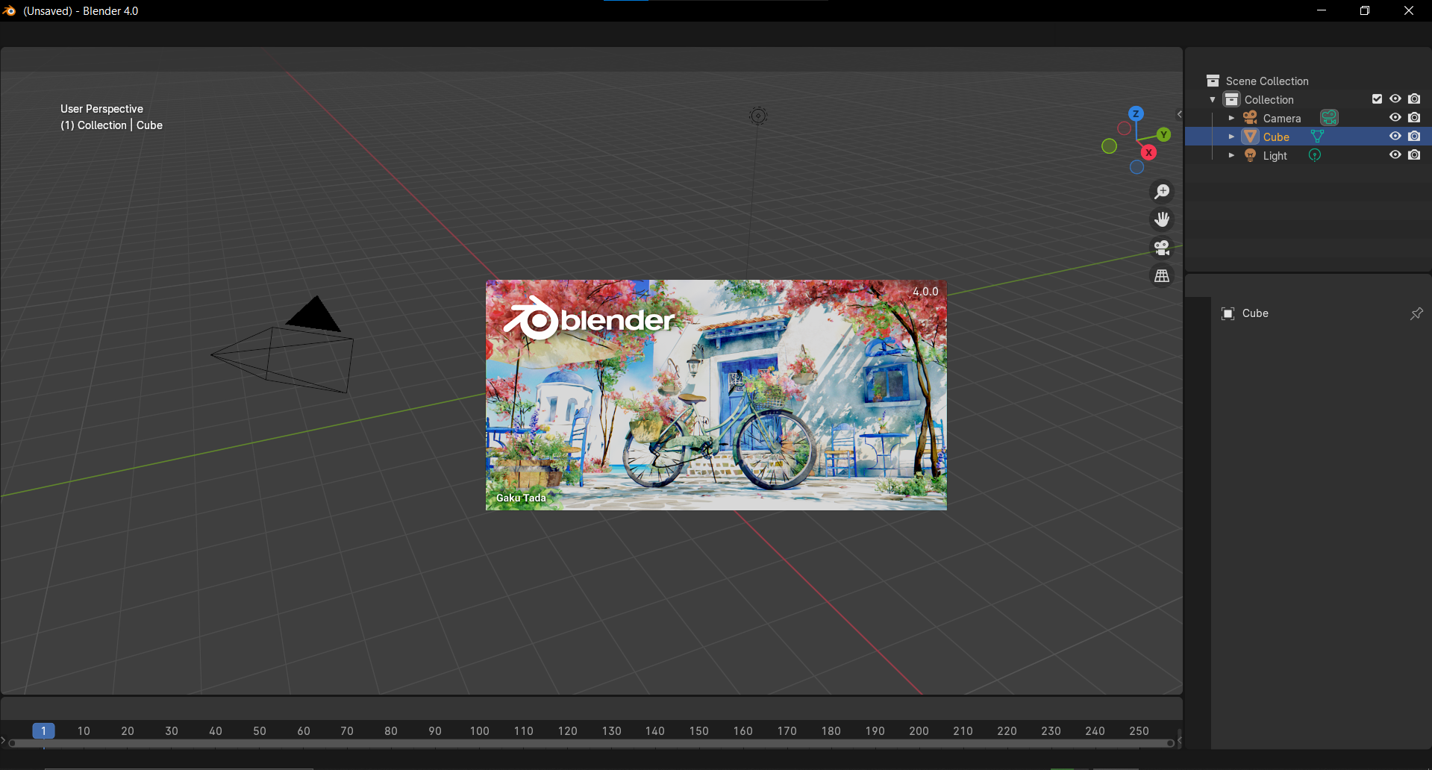This screenshot has width=1432, height=770.
Task: Hide the Collection in viewport with eye
Action: [x=1395, y=98]
